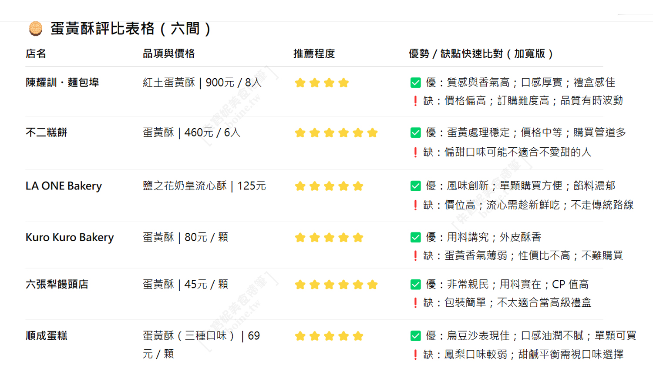This screenshot has width=653, height=391.
Task: Click the green checkmark in LA ONE Bakery row
Action: click(415, 186)
